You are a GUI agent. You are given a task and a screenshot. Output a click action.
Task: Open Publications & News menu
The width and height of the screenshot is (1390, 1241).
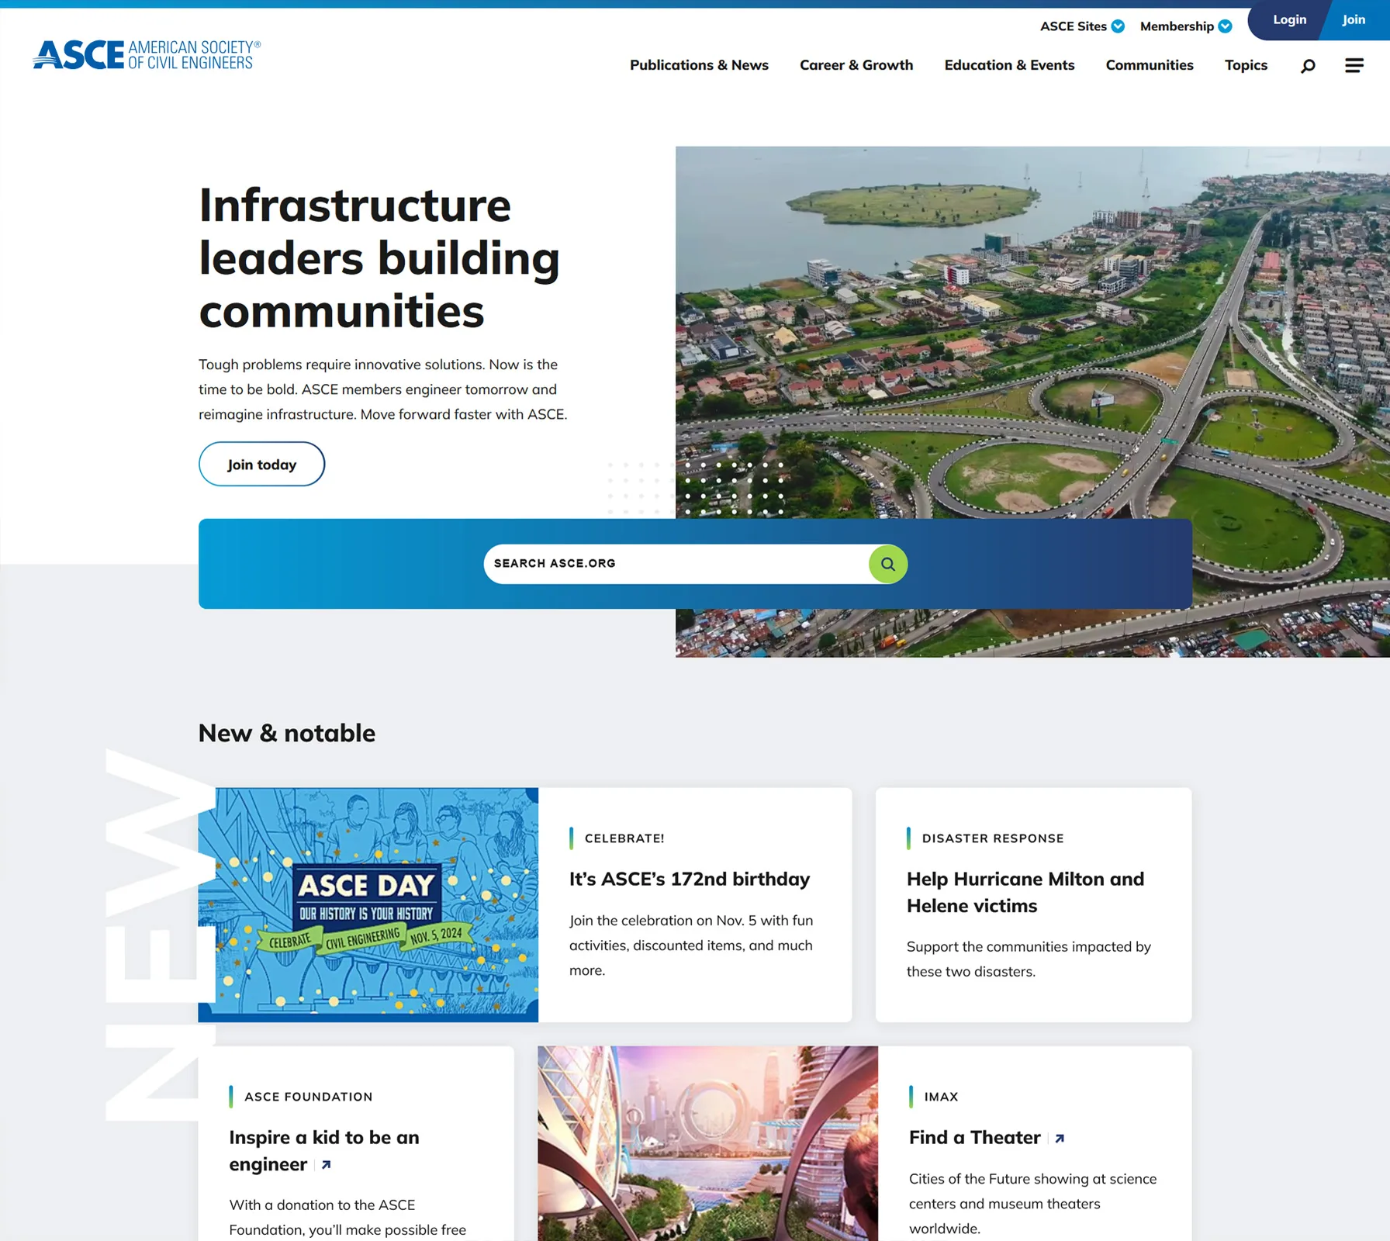pyautogui.click(x=699, y=65)
